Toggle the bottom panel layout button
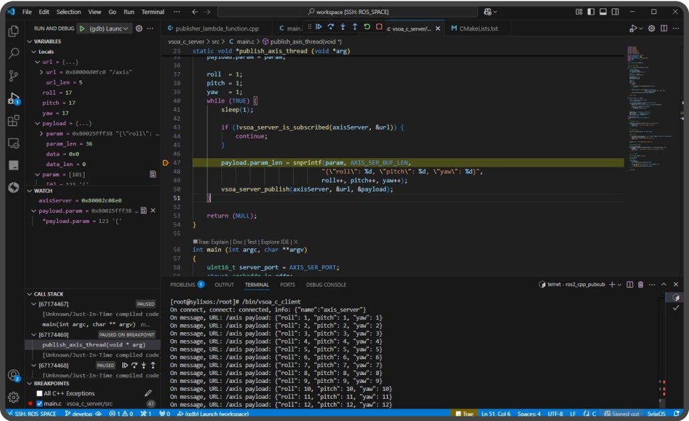689x421 pixels. click(x=604, y=12)
